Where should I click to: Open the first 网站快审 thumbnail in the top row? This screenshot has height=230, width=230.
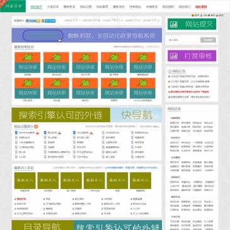[28, 62]
